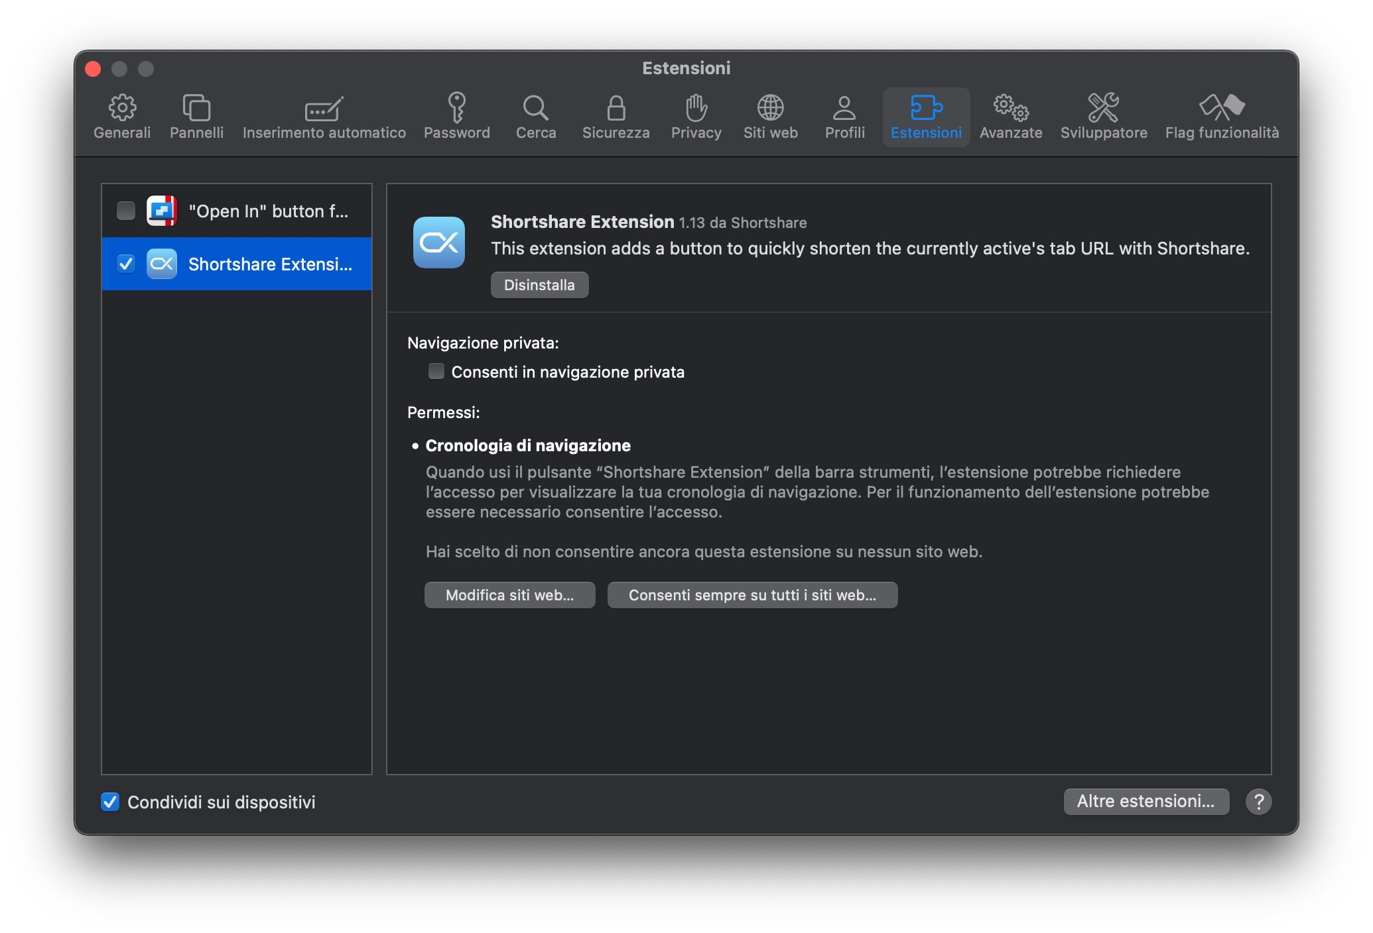Open the Cerca preferences tab

535,117
